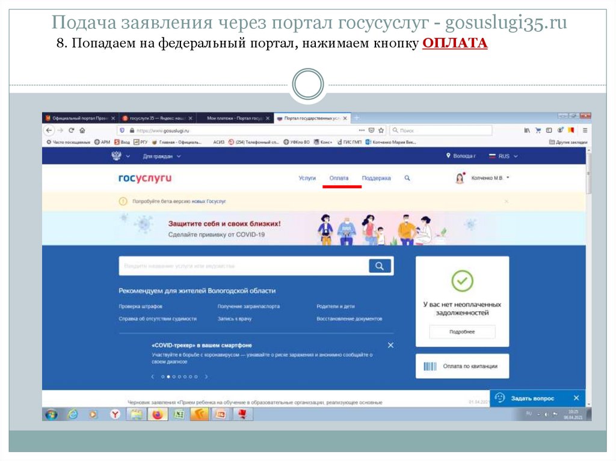Click the user avatar icon

coord(460,179)
